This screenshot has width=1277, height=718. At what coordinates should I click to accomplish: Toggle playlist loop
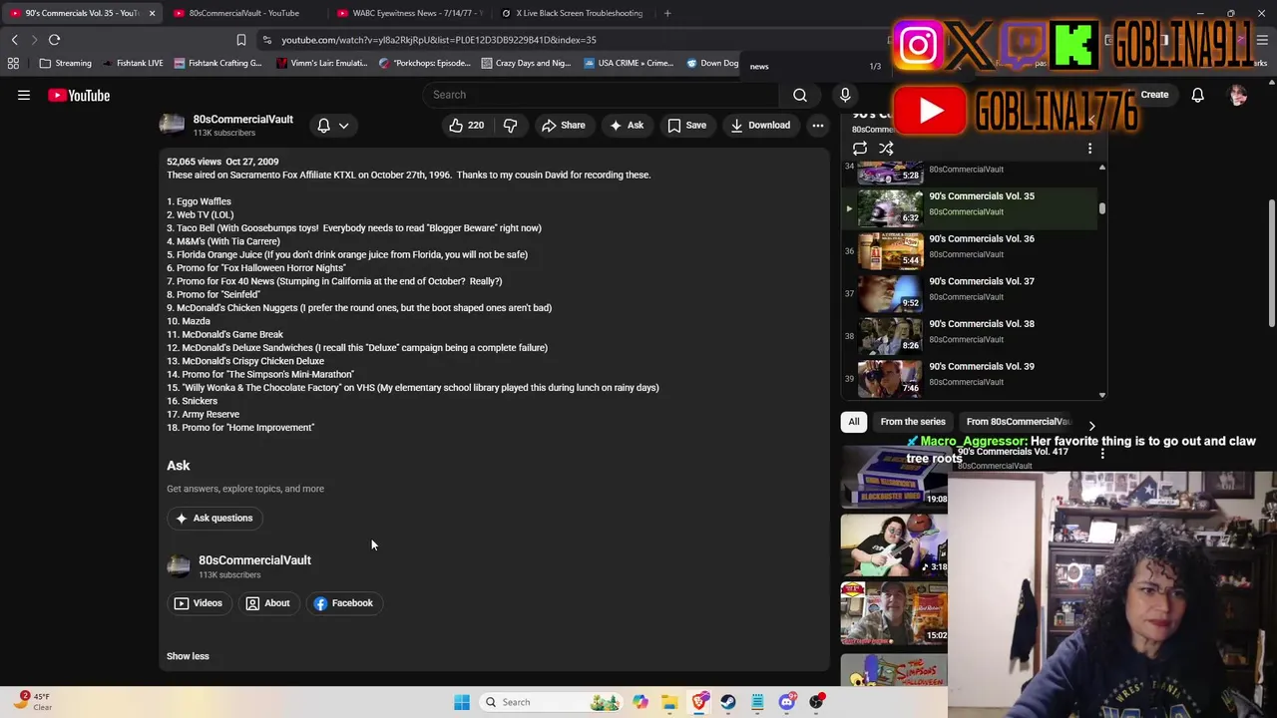(x=860, y=149)
